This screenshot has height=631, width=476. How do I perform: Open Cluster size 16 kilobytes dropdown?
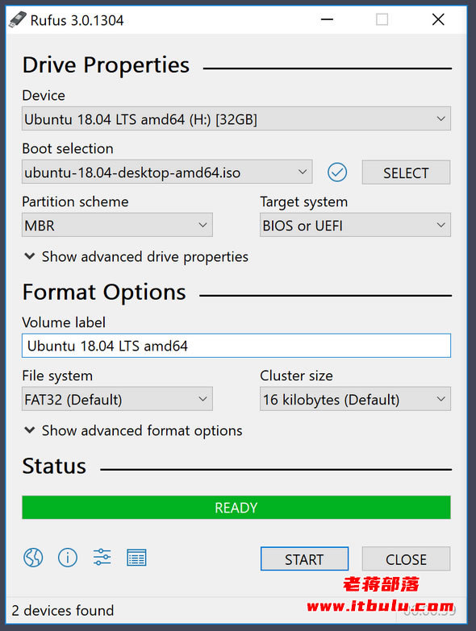[355, 399]
